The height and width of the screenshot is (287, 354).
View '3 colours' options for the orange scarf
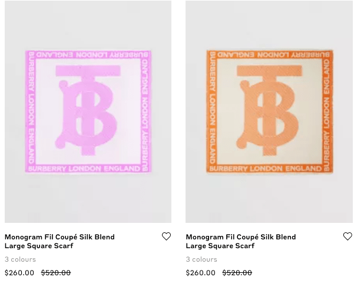(201, 259)
